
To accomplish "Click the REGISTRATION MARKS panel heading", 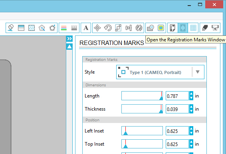I will coord(112,43).
